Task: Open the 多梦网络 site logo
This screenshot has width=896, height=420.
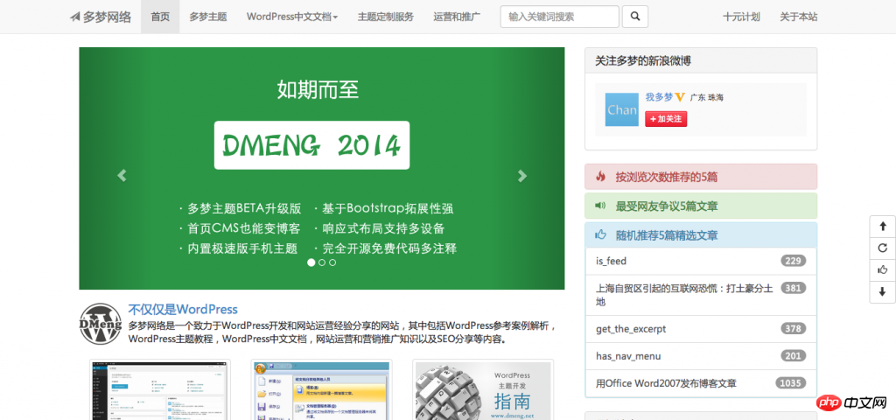Action: pos(101,17)
